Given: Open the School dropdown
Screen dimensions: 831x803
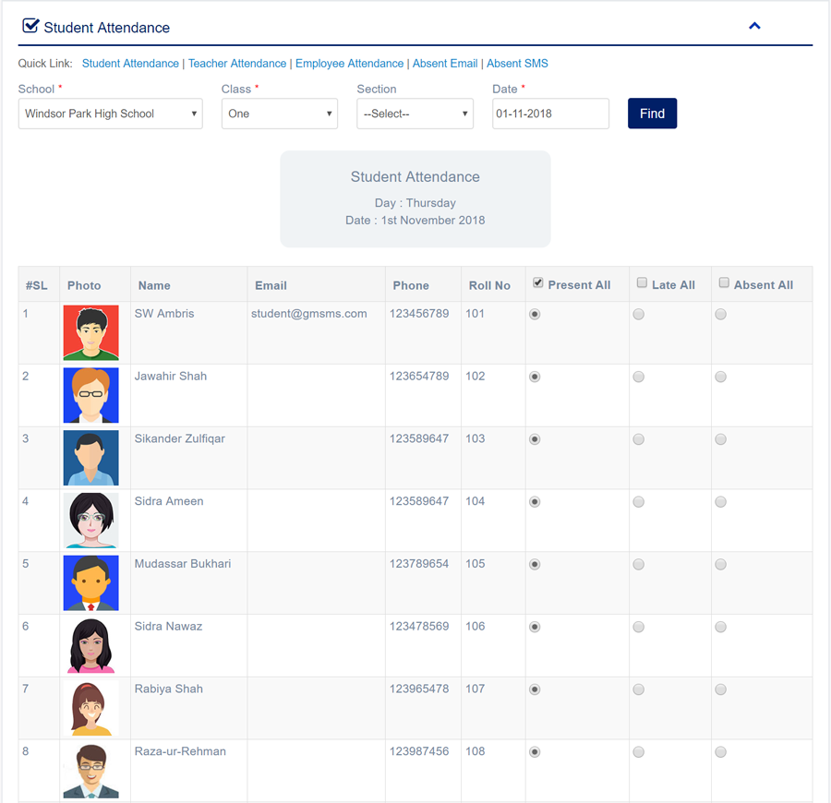Looking at the screenshot, I should click(110, 114).
